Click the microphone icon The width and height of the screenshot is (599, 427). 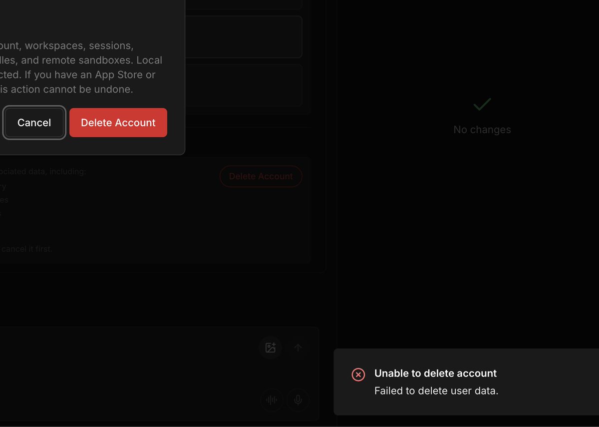click(x=298, y=400)
